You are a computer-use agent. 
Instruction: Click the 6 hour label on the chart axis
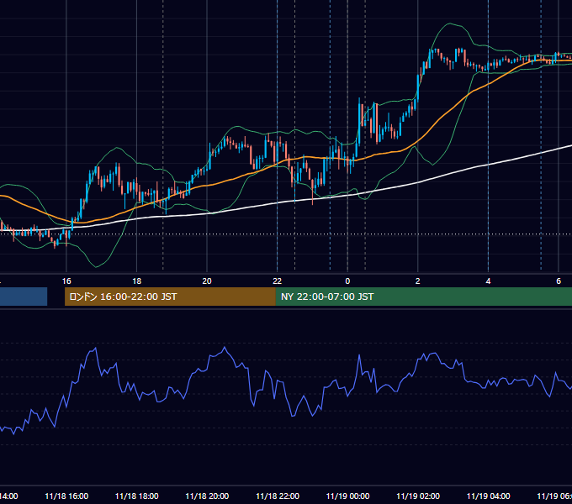559,281
